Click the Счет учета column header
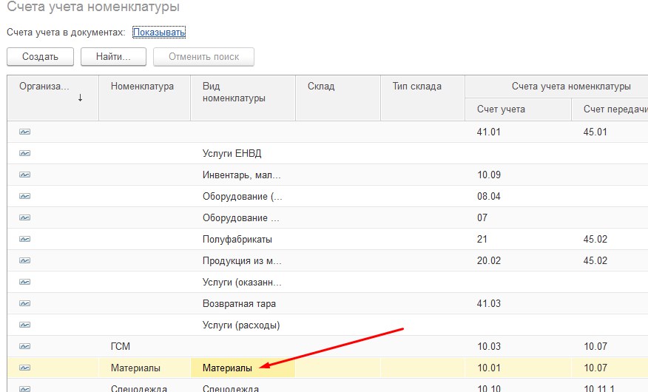 519,109
